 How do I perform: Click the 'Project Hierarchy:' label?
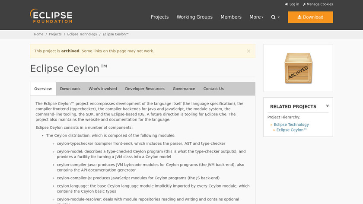click(x=283, y=117)
